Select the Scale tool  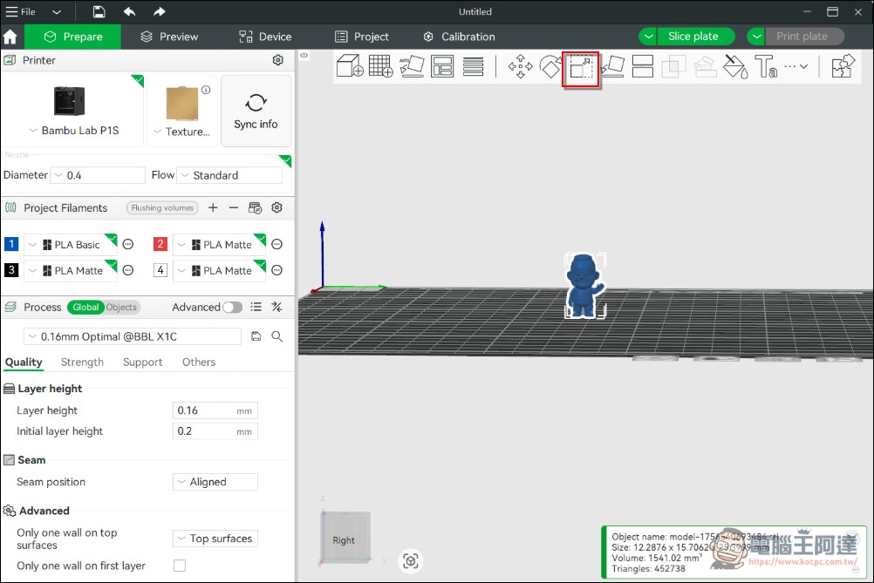coord(581,69)
